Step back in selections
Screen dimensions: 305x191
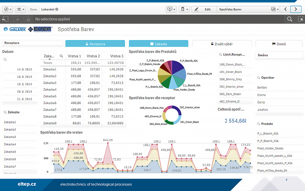click(x=5, y=19)
